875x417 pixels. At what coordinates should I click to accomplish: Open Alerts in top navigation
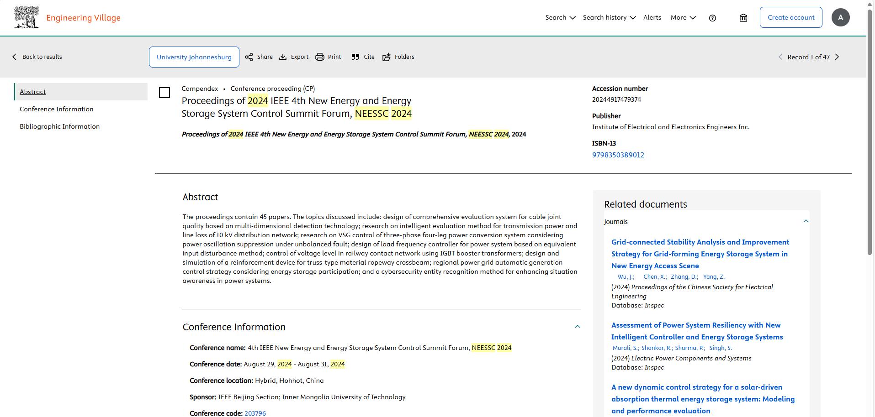click(652, 18)
